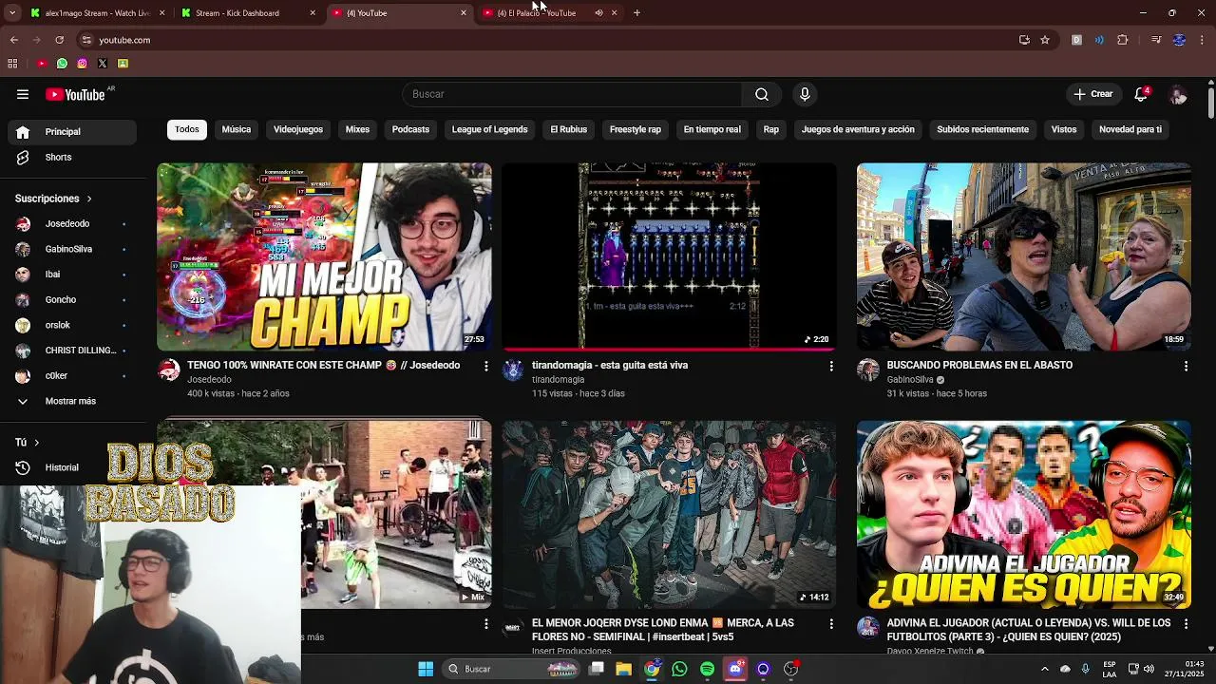Open WhatsApp from the taskbar

[679, 669]
